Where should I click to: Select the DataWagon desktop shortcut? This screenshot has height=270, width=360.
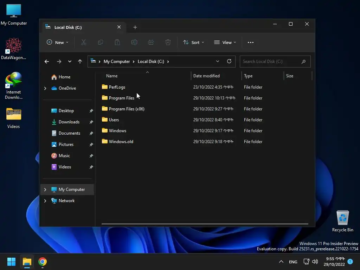click(14, 49)
